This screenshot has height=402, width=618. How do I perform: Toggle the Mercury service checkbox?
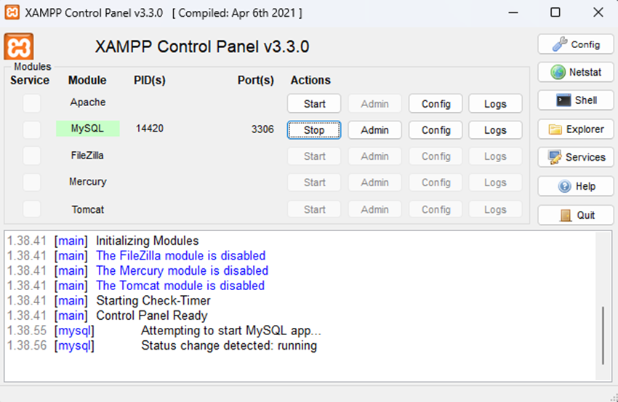[x=31, y=182]
